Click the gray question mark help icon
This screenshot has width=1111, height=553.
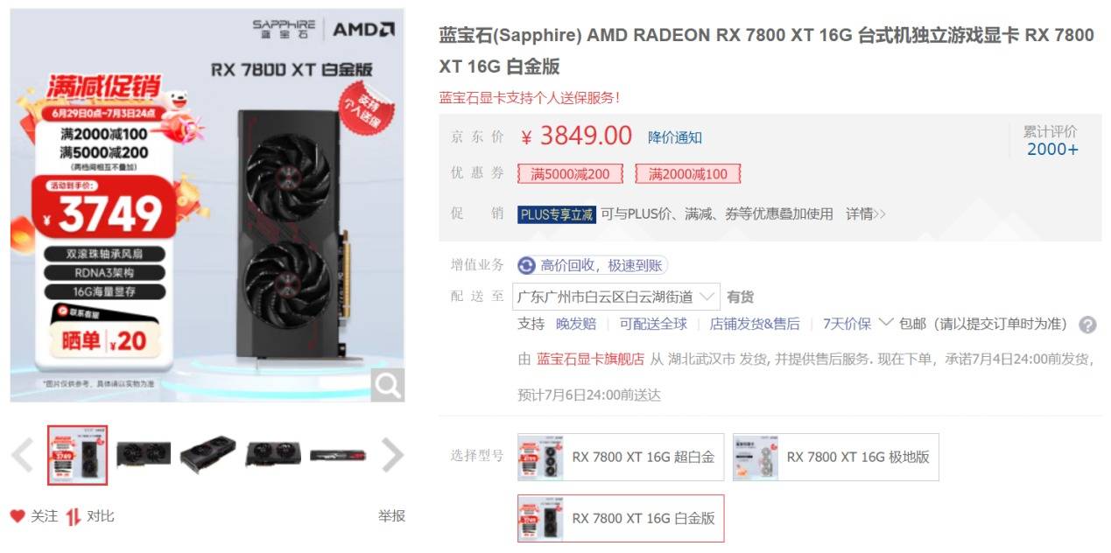[x=1087, y=325]
